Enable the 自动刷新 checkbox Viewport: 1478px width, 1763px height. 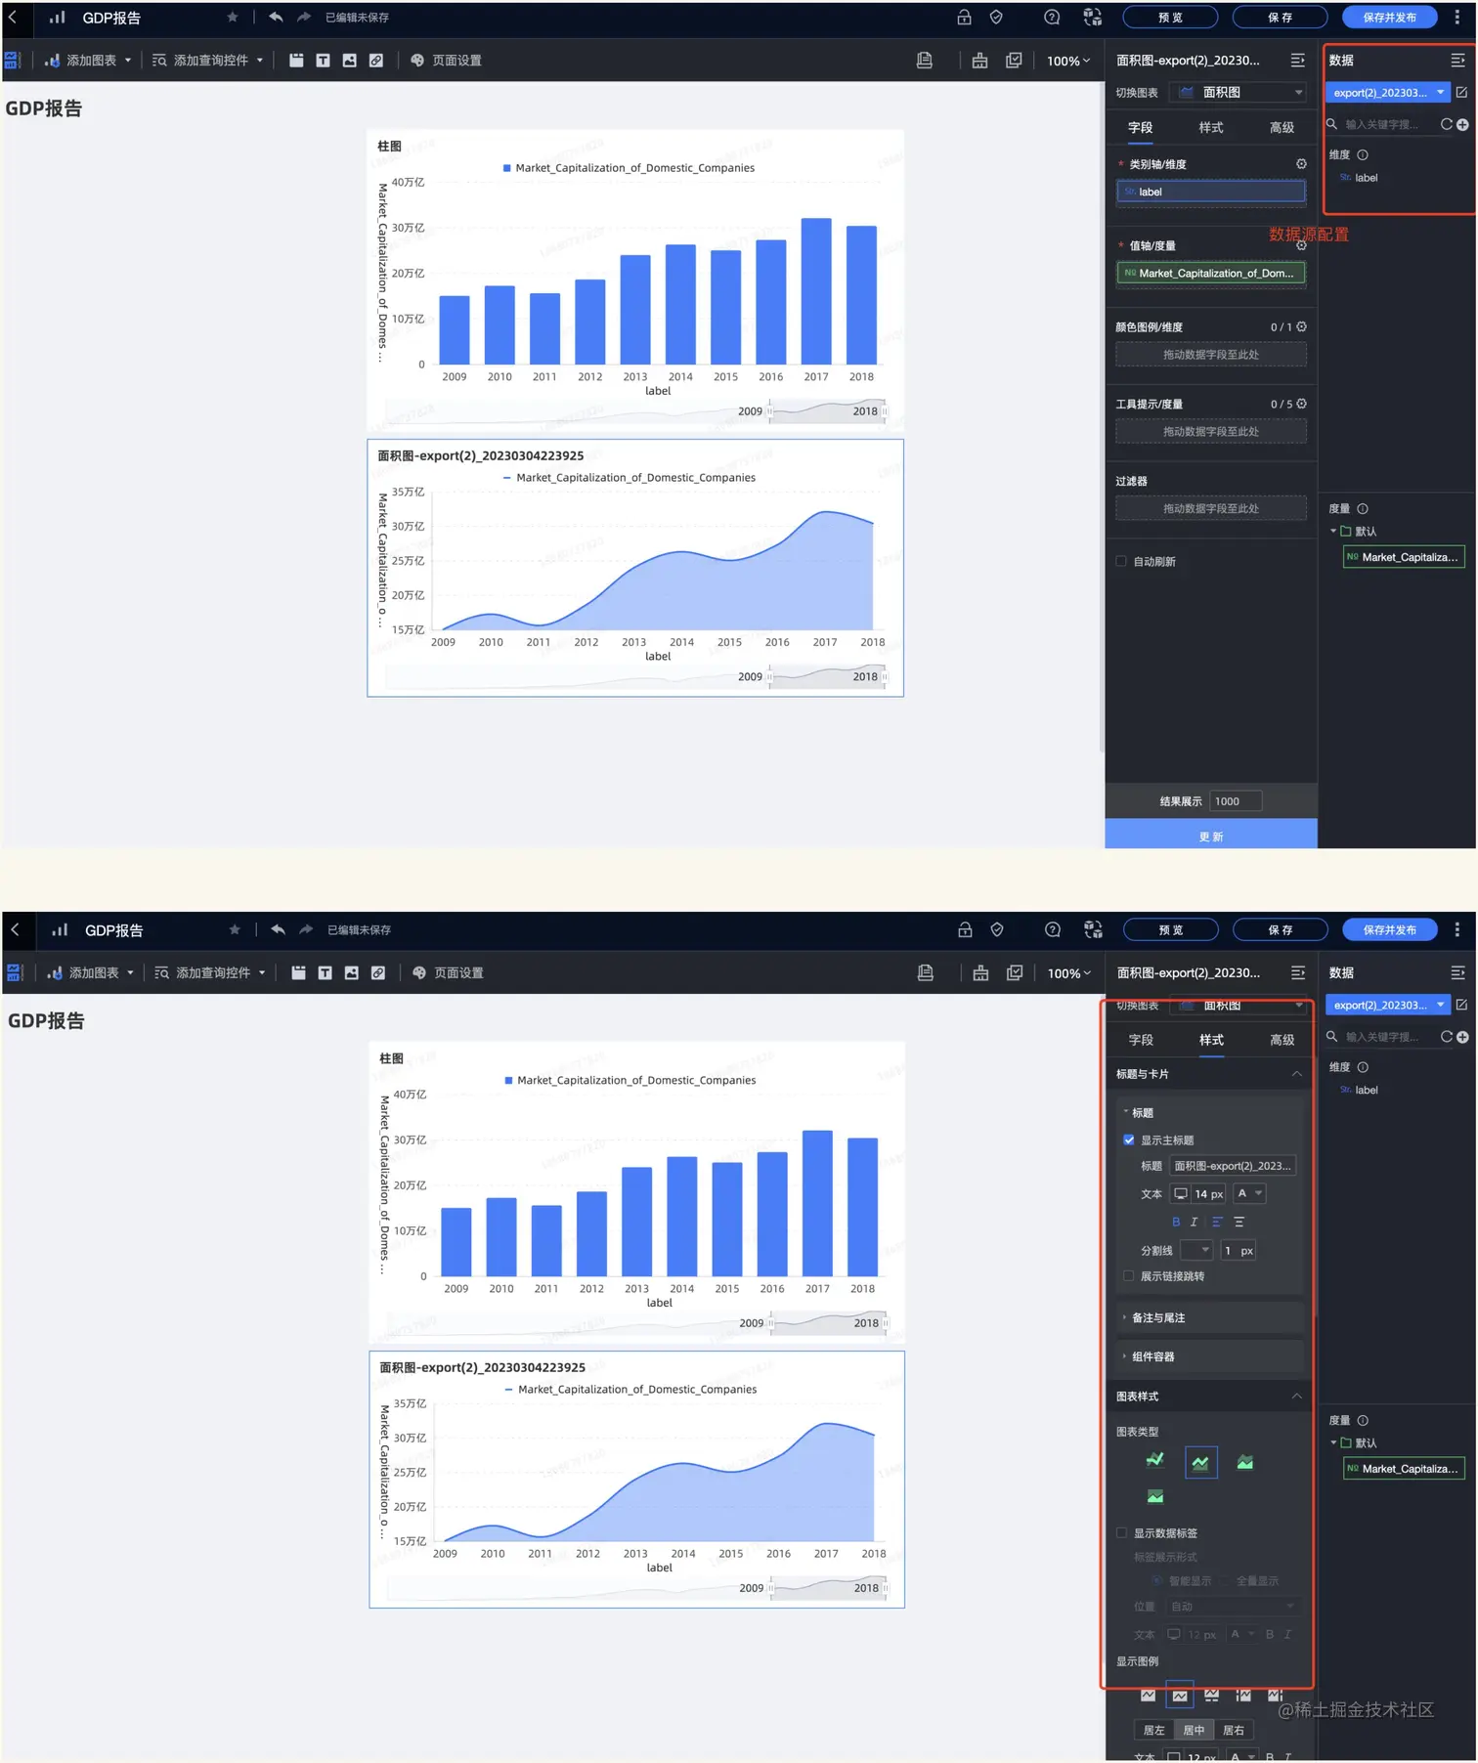tap(1121, 561)
